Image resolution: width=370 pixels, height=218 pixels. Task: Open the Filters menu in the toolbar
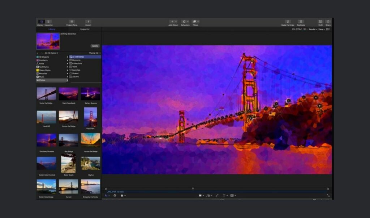(x=195, y=22)
